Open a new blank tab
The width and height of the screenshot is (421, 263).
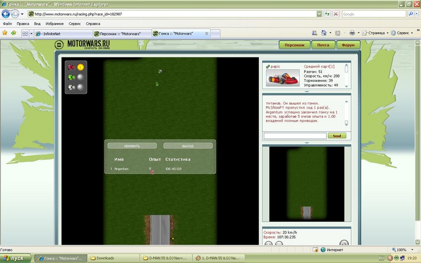tap(215, 34)
